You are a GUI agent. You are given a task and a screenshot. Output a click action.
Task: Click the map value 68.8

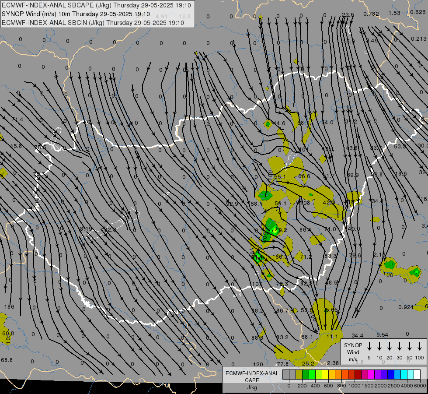pyautogui.click(x=7, y=360)
